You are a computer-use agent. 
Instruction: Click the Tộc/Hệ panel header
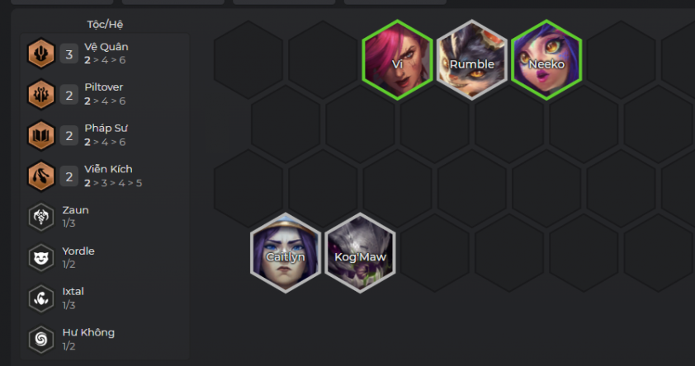pos(105,25)
